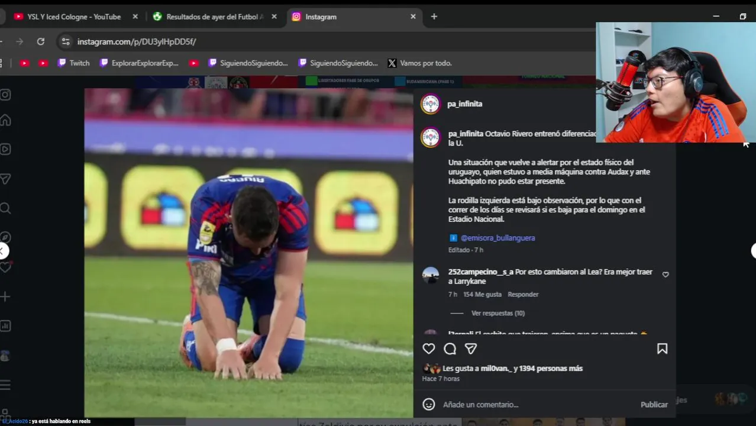
Task: Open the Twitch bookmark
Action: pos(73,63)
